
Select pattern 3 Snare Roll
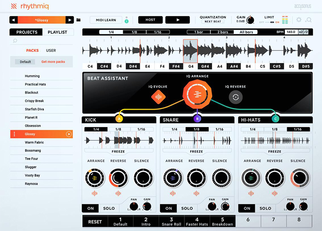pos(172,222)
